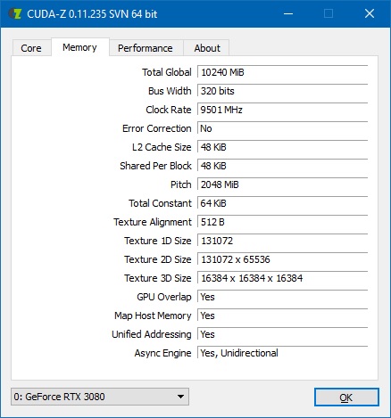
Task: Click the Shared Per Block value 48 KiB
Action: coord(283,166)
